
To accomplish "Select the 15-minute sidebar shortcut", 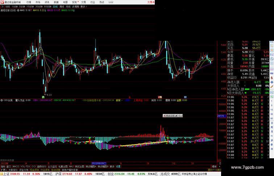I will coord(272,110).
